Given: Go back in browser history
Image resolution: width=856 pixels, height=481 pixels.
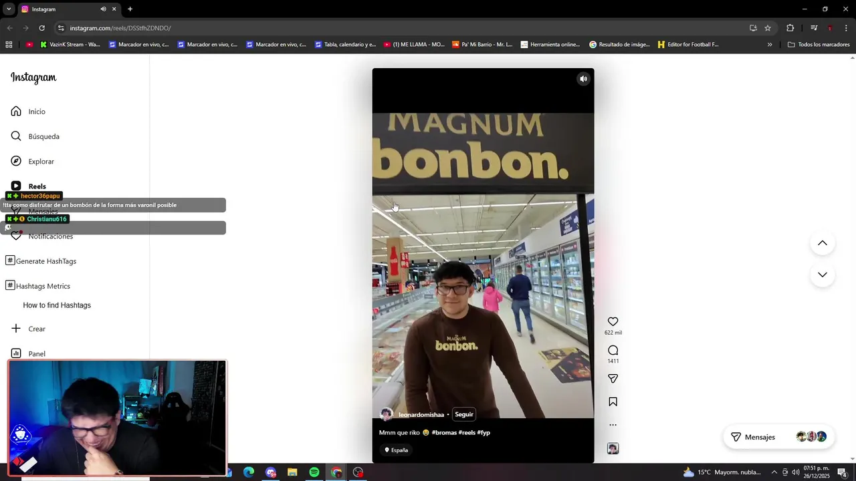Looking at the screenshot, I should 9,28.
